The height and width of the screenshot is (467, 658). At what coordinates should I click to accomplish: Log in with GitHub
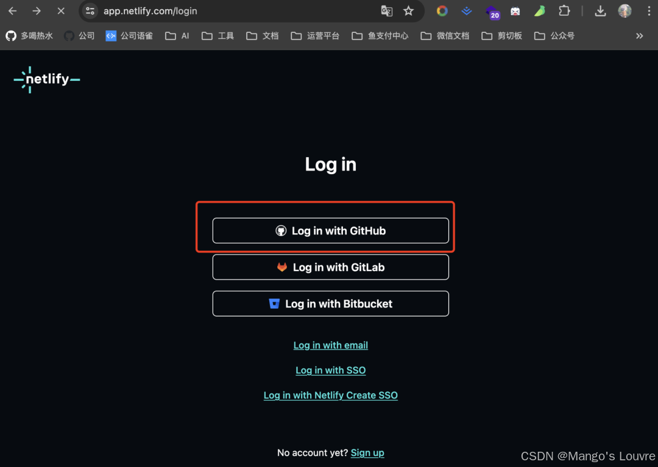click(x=330, y=231)
